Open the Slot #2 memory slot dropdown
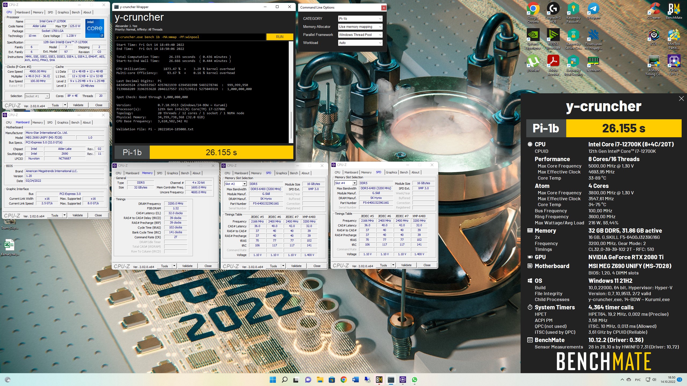This screenshot has height=386, width=687. point(236,184)
